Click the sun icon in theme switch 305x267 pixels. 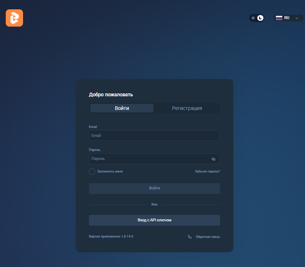(253, 18)
